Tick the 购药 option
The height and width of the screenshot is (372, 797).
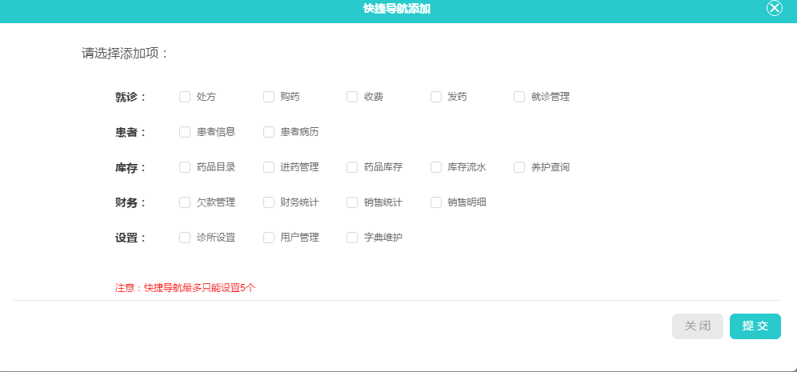(x=268, y=97)
